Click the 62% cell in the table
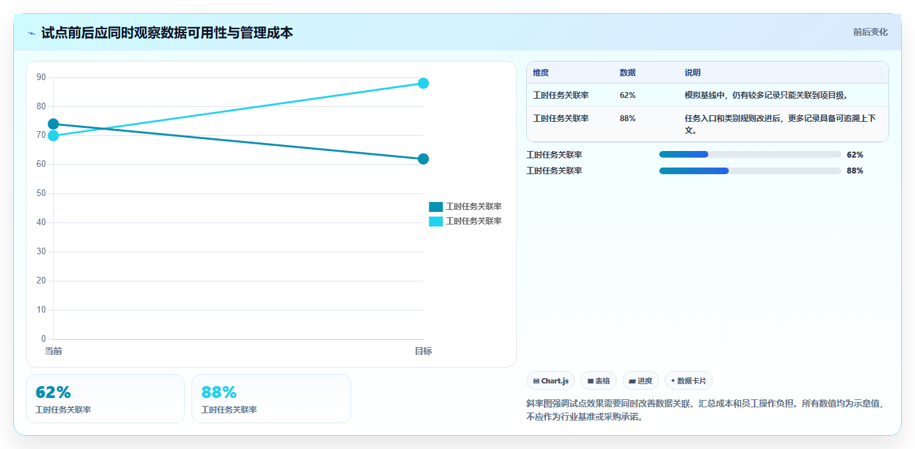The height and width of the screenshot is (449, 915). [627, 95]
